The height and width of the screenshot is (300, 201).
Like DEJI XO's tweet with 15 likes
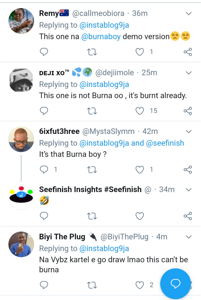140,111
